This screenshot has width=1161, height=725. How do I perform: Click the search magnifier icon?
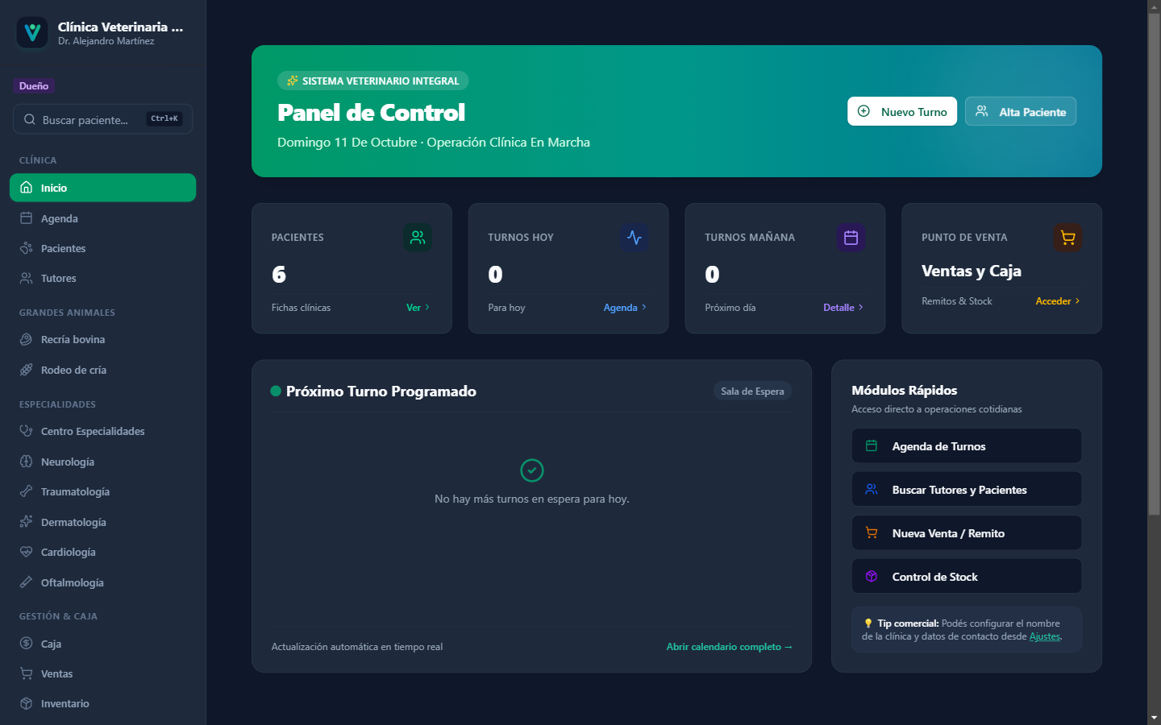coord(29,119)
